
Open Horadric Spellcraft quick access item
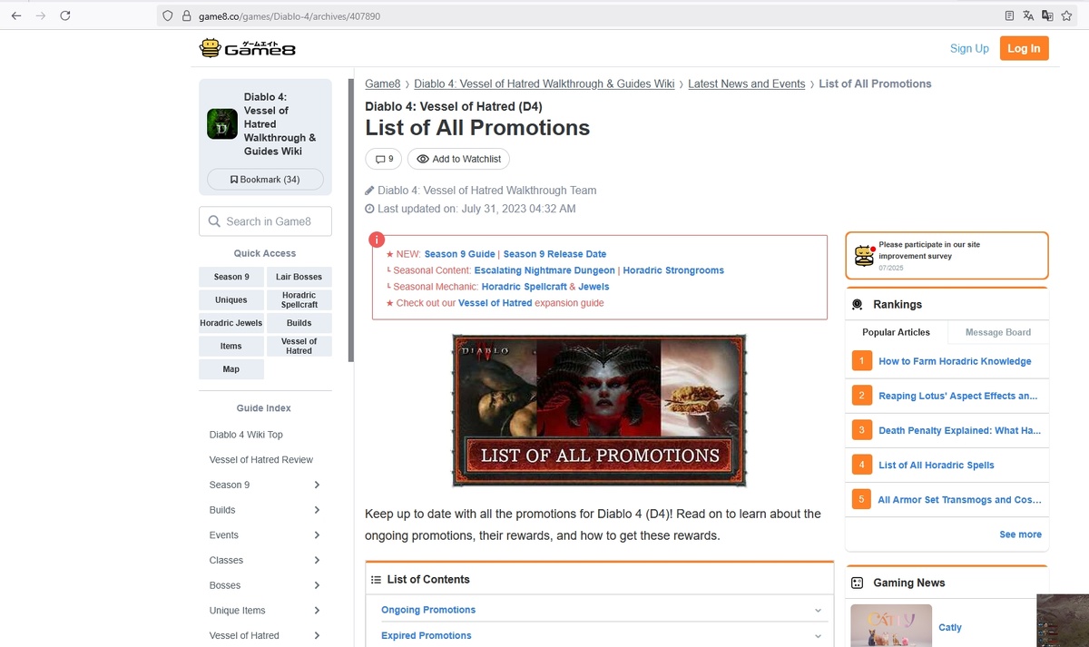coord(299,300)
